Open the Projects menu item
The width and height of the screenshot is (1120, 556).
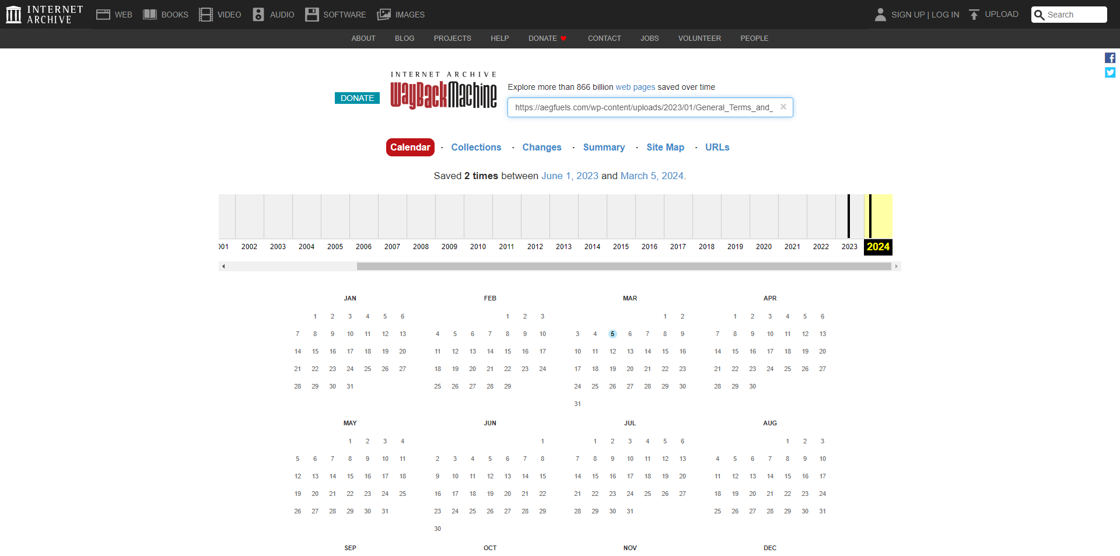[x=453, y=39]
